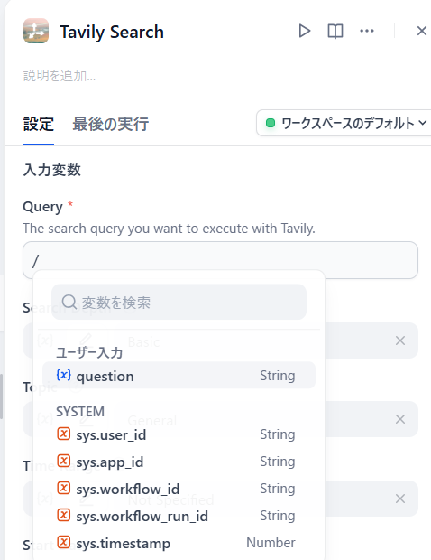This screenshot has height=560, width=431.
Task: Open the ワークスペースのデフォルト dropdown
Action: click(344, 123)
